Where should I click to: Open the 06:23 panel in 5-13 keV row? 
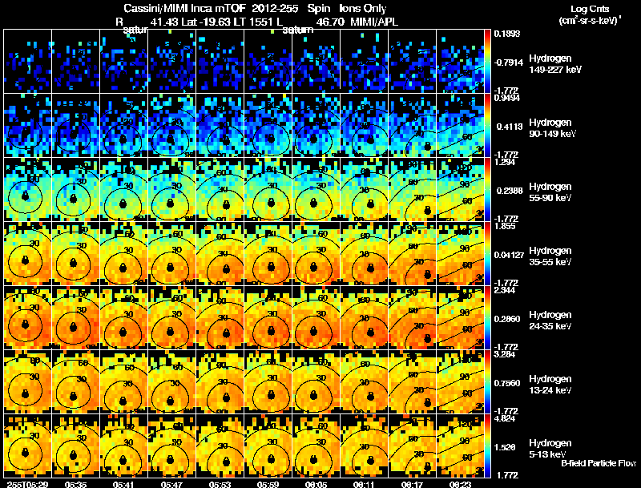pyautogui.click(x=460, y=446)
